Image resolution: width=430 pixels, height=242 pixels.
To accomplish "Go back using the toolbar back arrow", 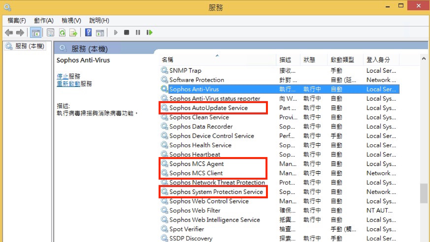I will [9, 33].
